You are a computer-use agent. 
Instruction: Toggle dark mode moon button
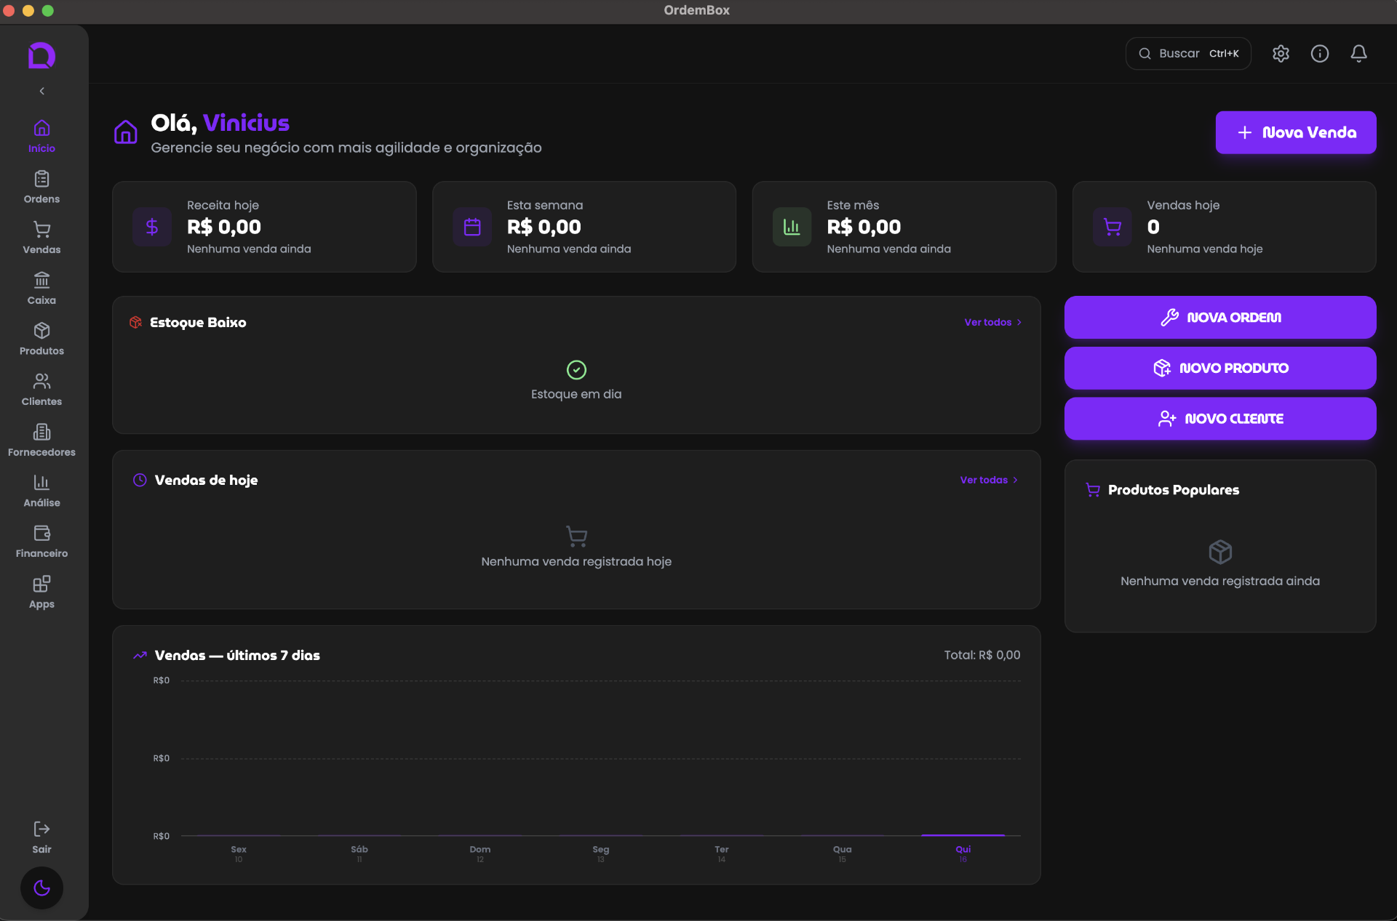(41, 888)
